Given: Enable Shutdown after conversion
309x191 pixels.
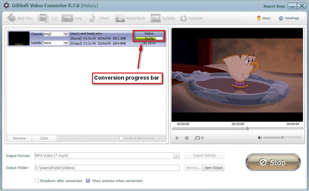Looking at the screenshot, I should click(37, 181).
